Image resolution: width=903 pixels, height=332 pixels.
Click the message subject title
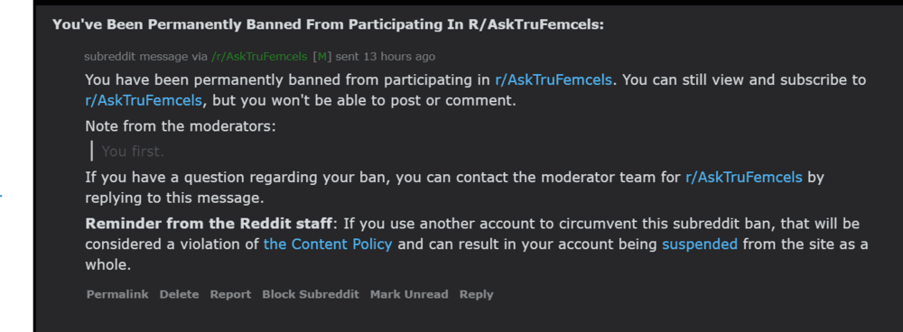pos(329,25)
